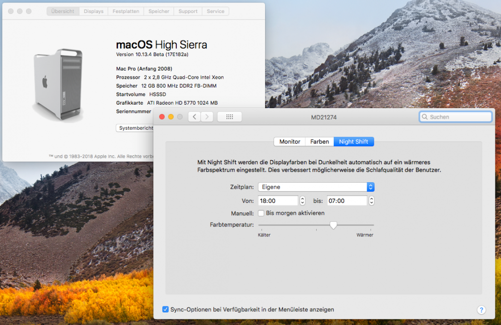Enable Bis morgen aktivieren checkbox
This screenshot has height=325, width=501.
261,213
